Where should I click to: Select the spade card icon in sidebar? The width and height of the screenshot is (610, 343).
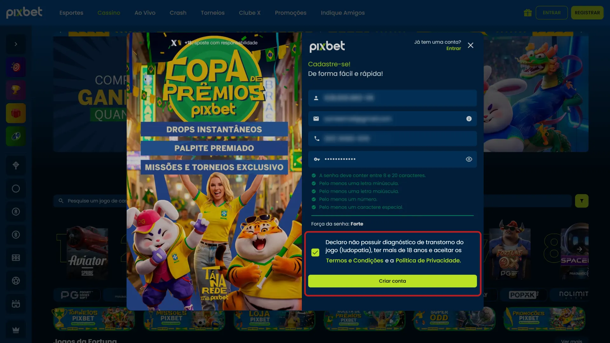click(16, 165)
